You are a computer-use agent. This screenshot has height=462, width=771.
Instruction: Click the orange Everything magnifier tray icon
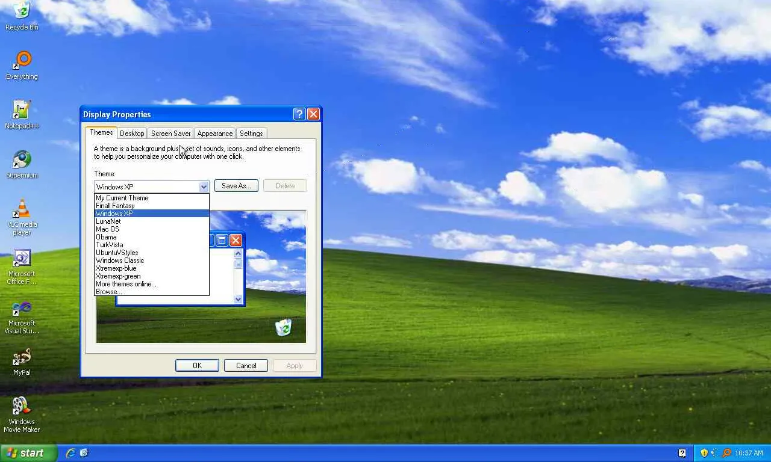726,453
